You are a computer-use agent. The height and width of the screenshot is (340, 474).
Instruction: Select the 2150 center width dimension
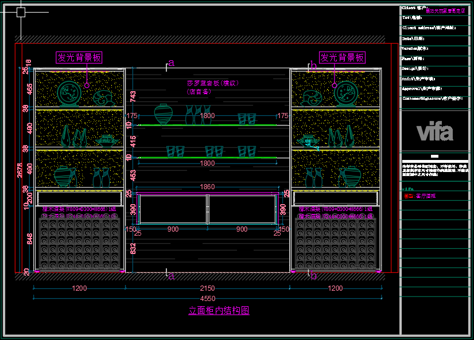208,288
